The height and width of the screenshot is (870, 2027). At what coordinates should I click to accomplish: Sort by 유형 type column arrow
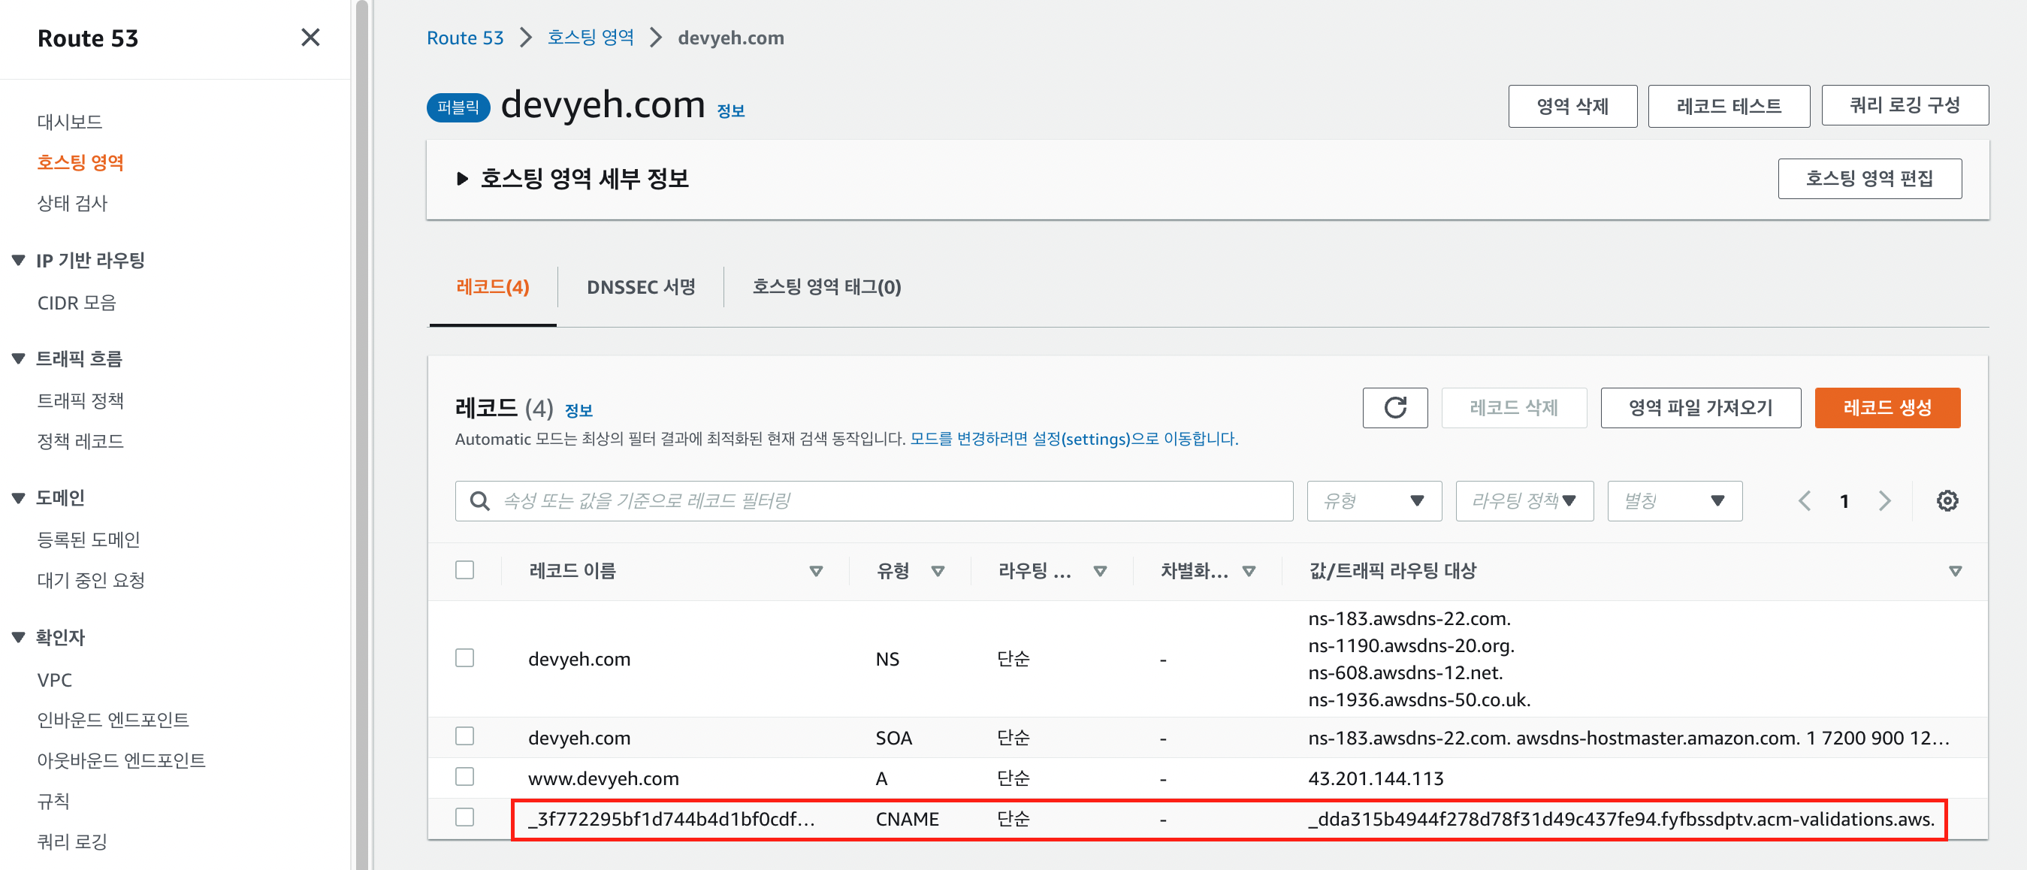[x=937, y=571]
